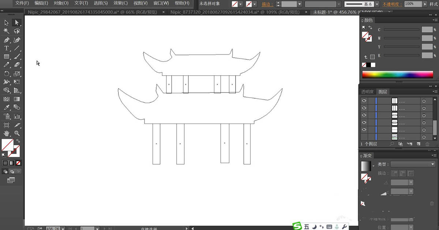
Task: Adjust the C cyan slider
Action: tap(401, 30)
